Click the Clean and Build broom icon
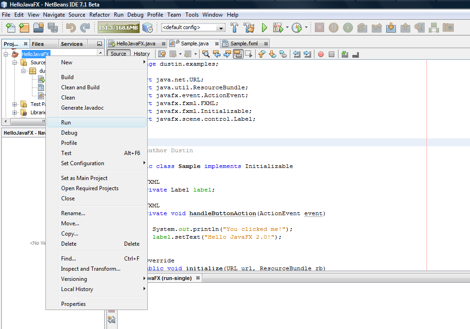Screen dimensions: 470x329 (249, 28)
